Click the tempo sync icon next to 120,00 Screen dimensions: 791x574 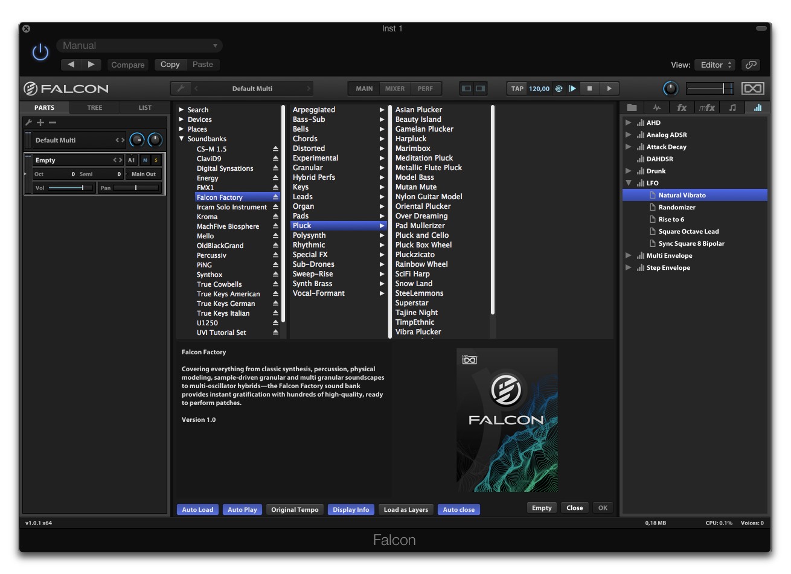559,88
